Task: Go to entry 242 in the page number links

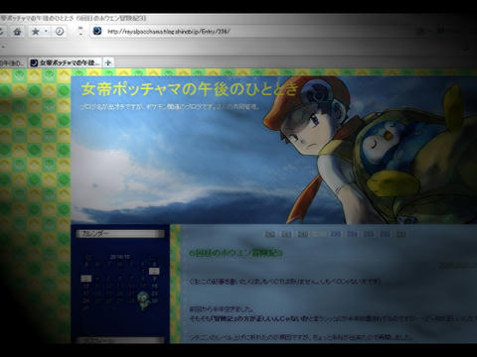Action: 270,234
